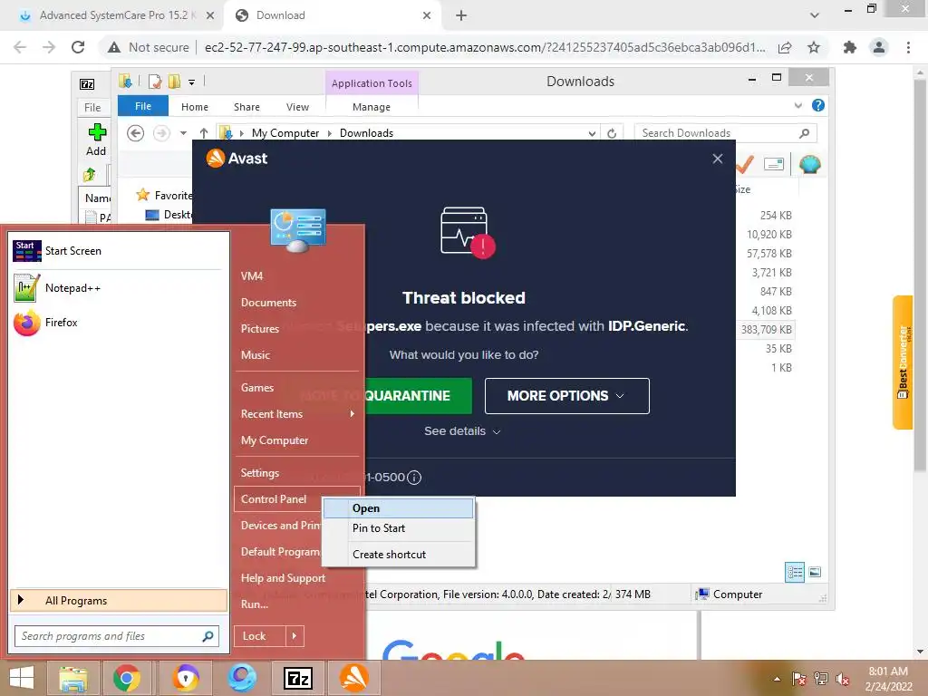
Task: Switch to Advanced SystemCare Pro tab
Action: click(112, 15)
